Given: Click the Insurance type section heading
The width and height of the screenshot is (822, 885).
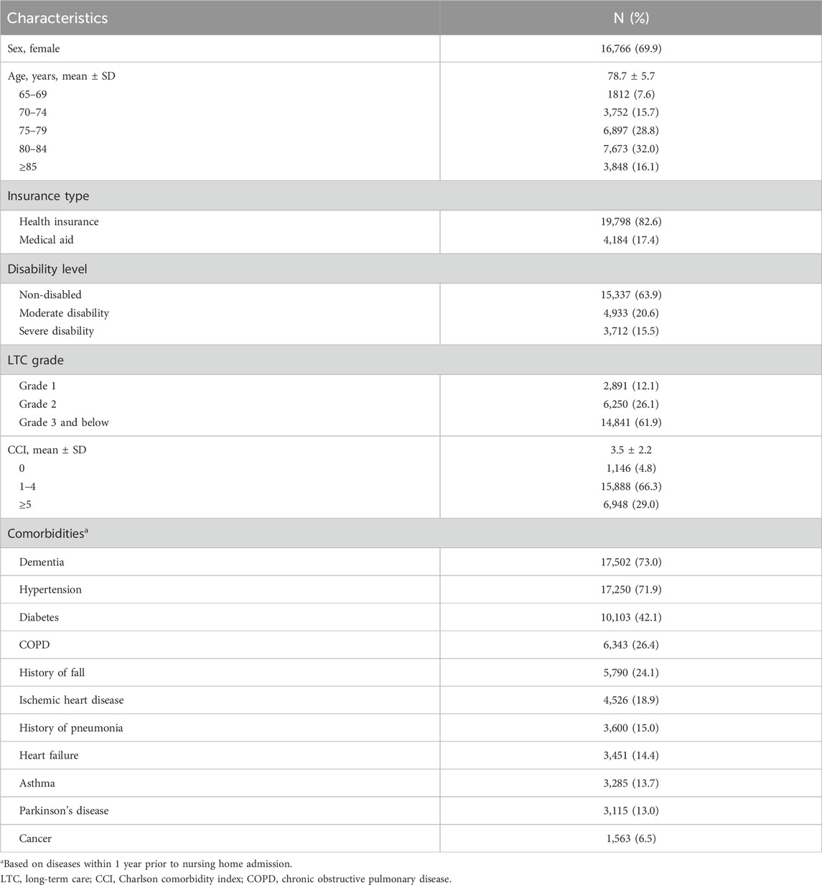Looking at the screenshot, I should pos(48,195).
